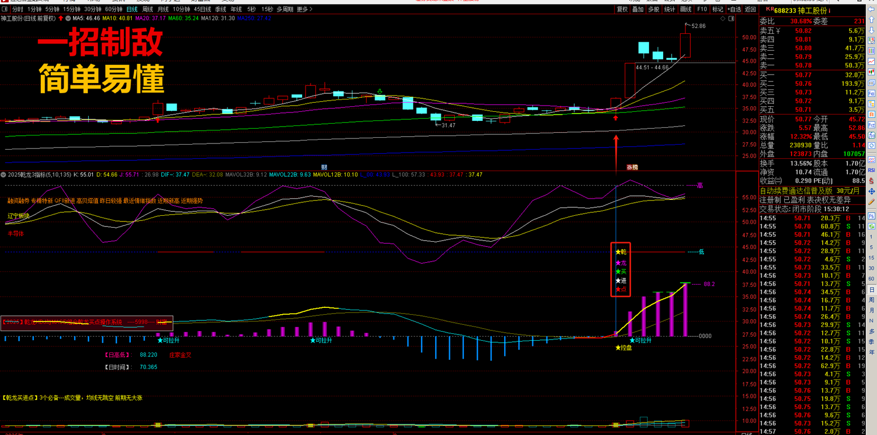Viewport: 877px width, 435px height.
Task: Click the 财 marker on the time axis
Action: pyautogui.click(x=324, y=167)
